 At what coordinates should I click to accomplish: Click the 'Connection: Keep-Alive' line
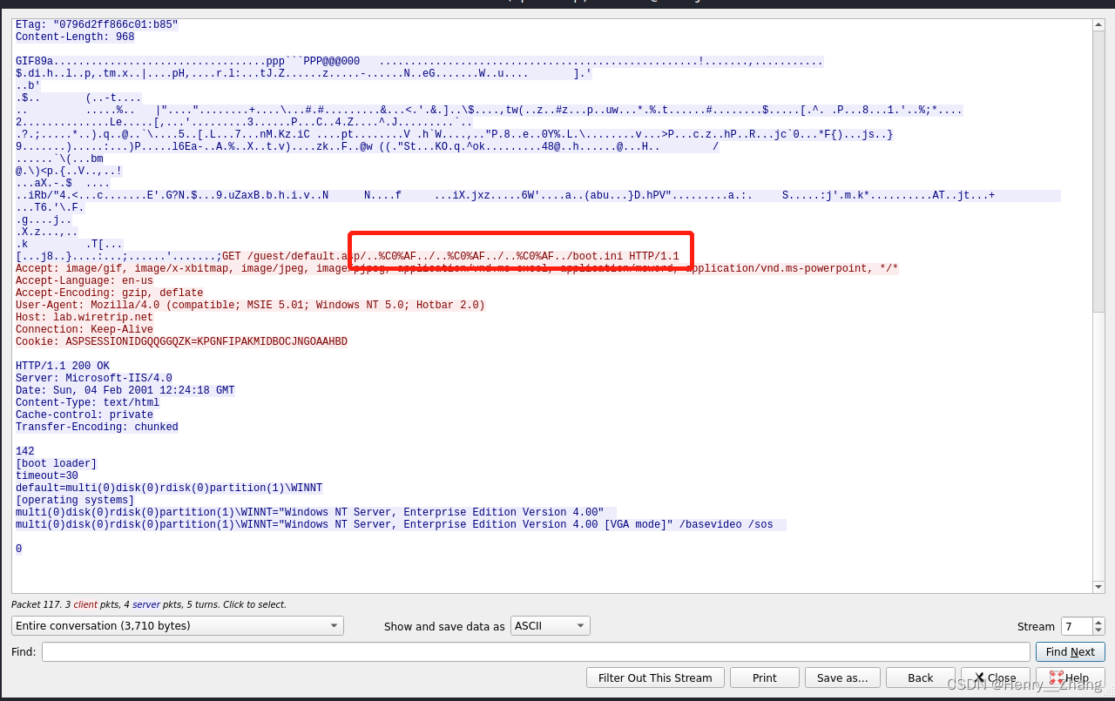[x=84, y=329]
